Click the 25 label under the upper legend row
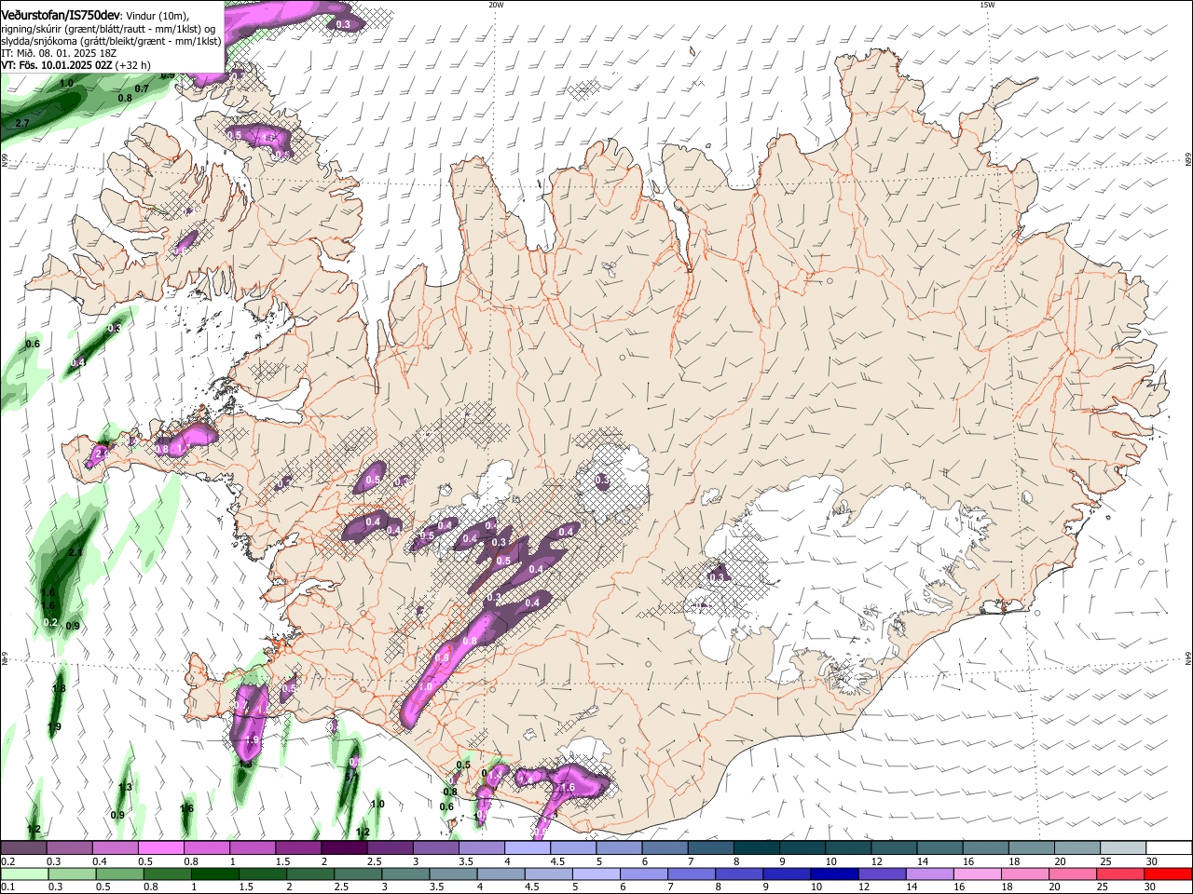This screenshot has width=1193, height=894. point(1105,861)
